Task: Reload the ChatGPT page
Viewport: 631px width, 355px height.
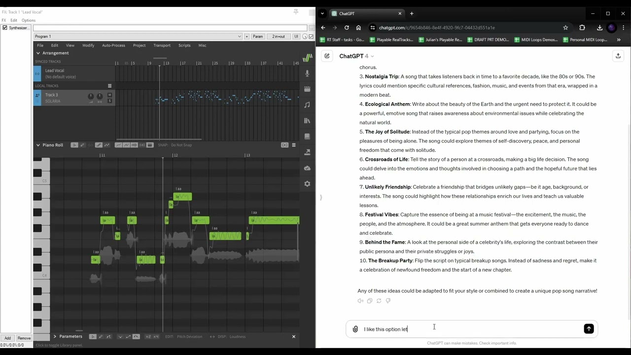Action: point(347,28)
